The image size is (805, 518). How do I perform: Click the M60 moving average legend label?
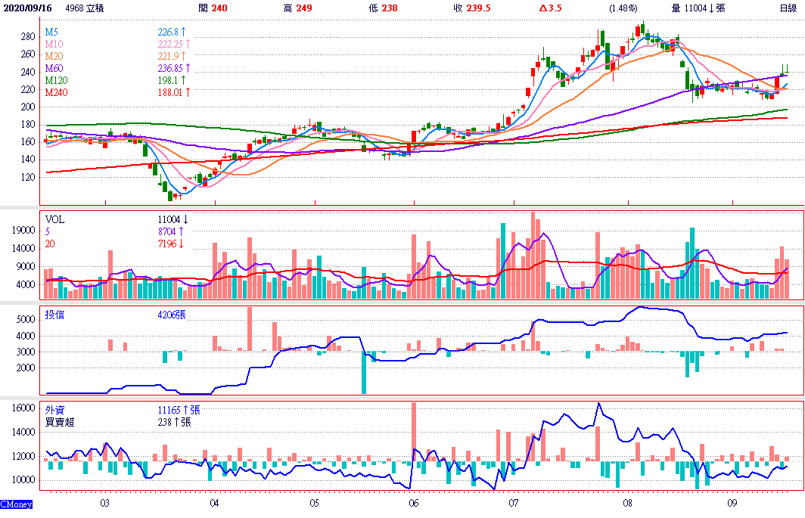[x=54, y=69]
